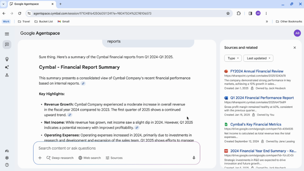Open the help question mark icon
Screen dimensions: 304x171
[x=7, y=165]
